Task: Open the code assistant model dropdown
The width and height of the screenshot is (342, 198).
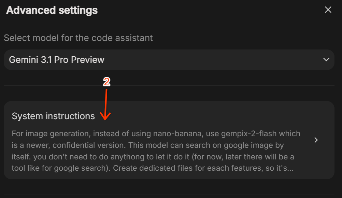Action: [x=169, y=60]
